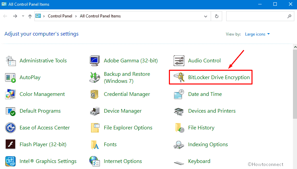The height and width of the screenshot is (169, 297).
Task: Open the Intel Graphics Settings icon
Action: pos(10,161)
